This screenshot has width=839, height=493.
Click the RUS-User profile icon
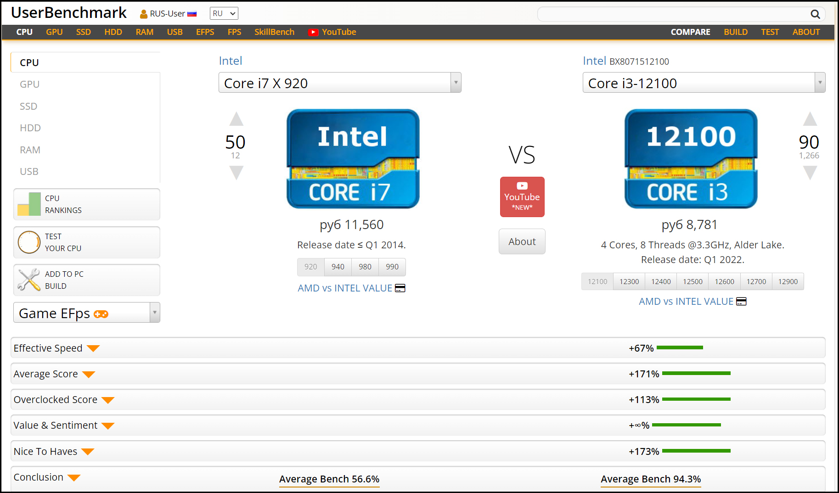(x=144, y=14)
